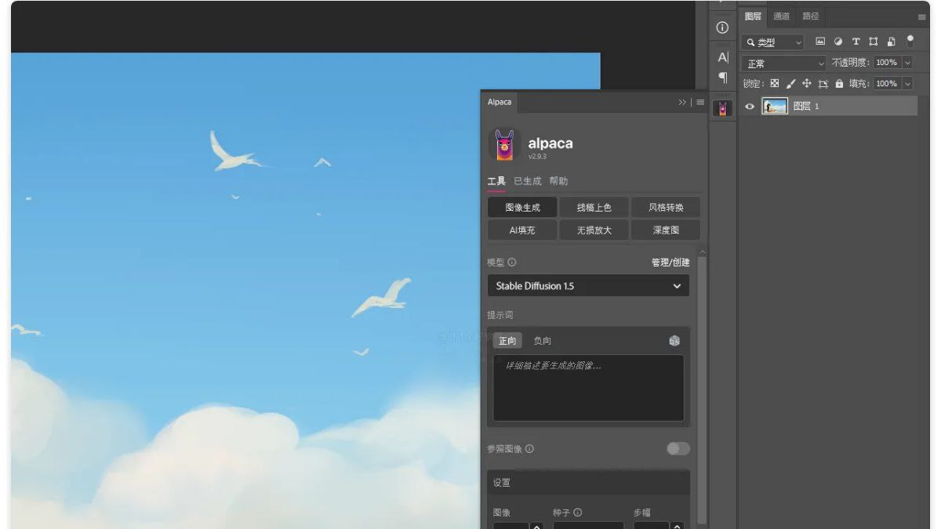Click the 种子 info icon
The image size is (941, 529).
[578, 513]
